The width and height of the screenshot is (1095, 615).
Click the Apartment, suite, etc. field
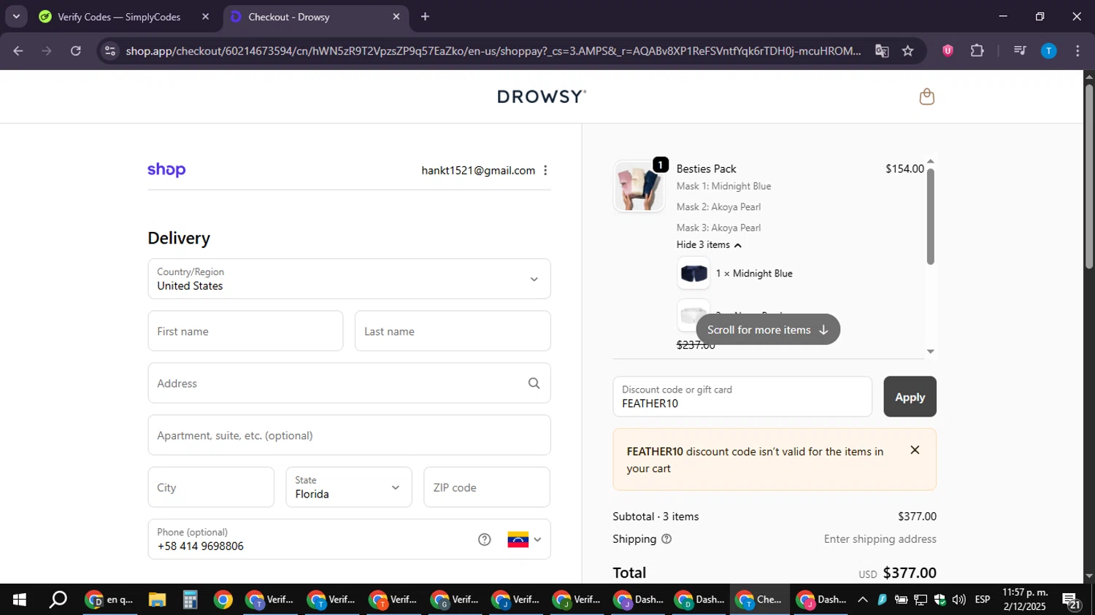point(349,436)
